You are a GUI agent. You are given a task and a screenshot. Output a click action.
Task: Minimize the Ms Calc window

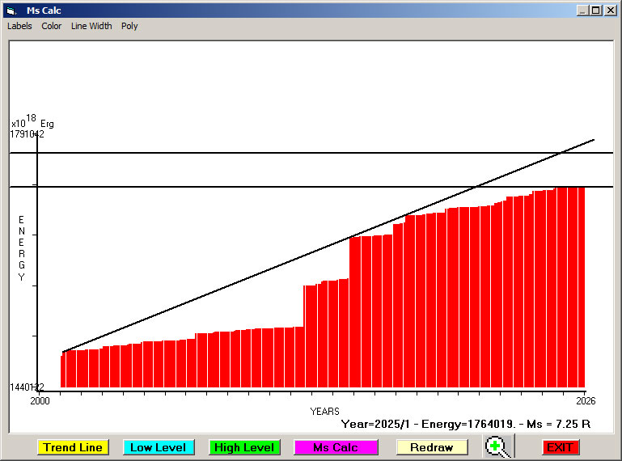[582, 11]
